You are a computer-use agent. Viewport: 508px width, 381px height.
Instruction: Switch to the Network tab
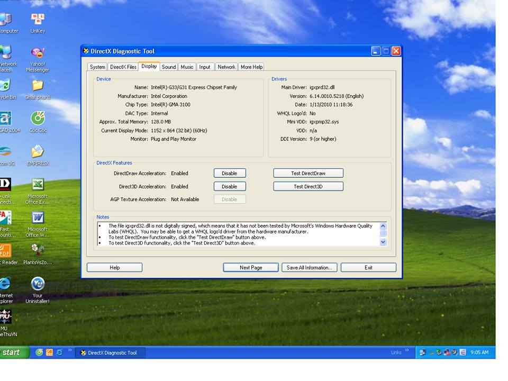(x=226, y=67)
